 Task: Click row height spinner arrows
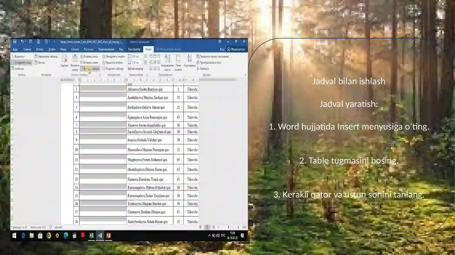point(142,56)
